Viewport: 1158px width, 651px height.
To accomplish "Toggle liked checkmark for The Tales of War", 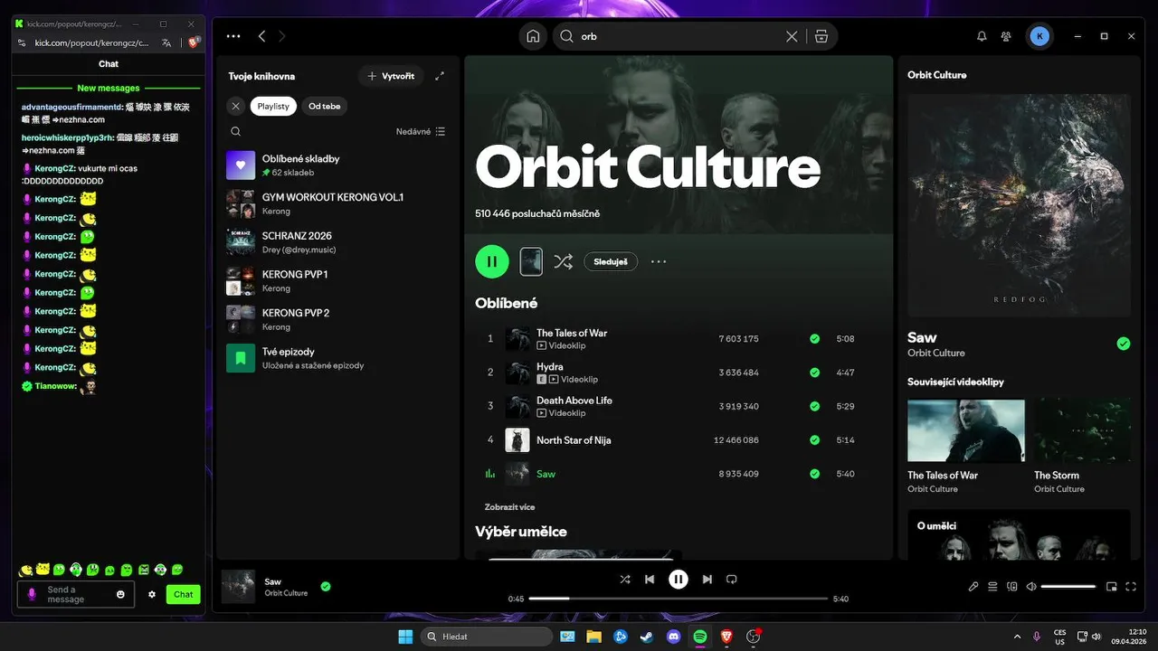I will pos(814,339).
